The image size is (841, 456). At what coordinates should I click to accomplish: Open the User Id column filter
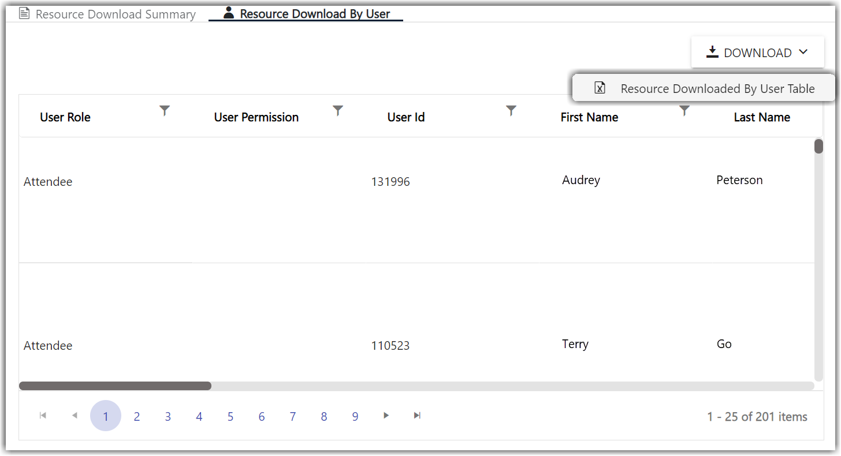511,110
